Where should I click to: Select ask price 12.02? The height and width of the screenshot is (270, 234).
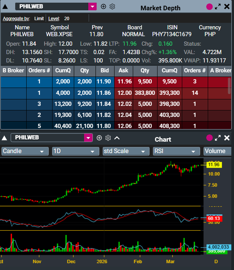(124, 104)
